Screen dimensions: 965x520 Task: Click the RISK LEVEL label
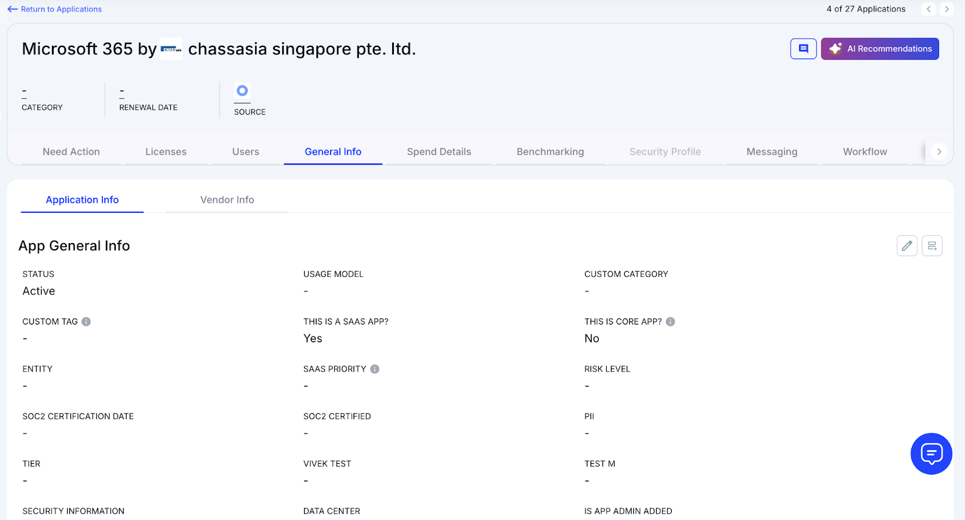click(x=607, y=369)
